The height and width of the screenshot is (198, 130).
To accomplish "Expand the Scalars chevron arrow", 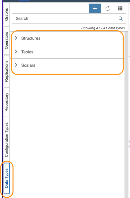I will pos(16,65).
